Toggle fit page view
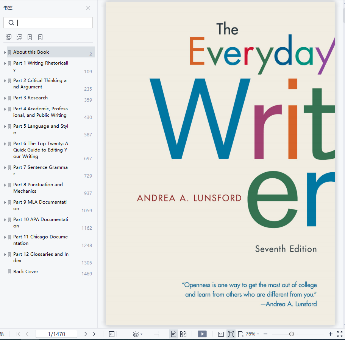345x340 pixels. [231, 334]
